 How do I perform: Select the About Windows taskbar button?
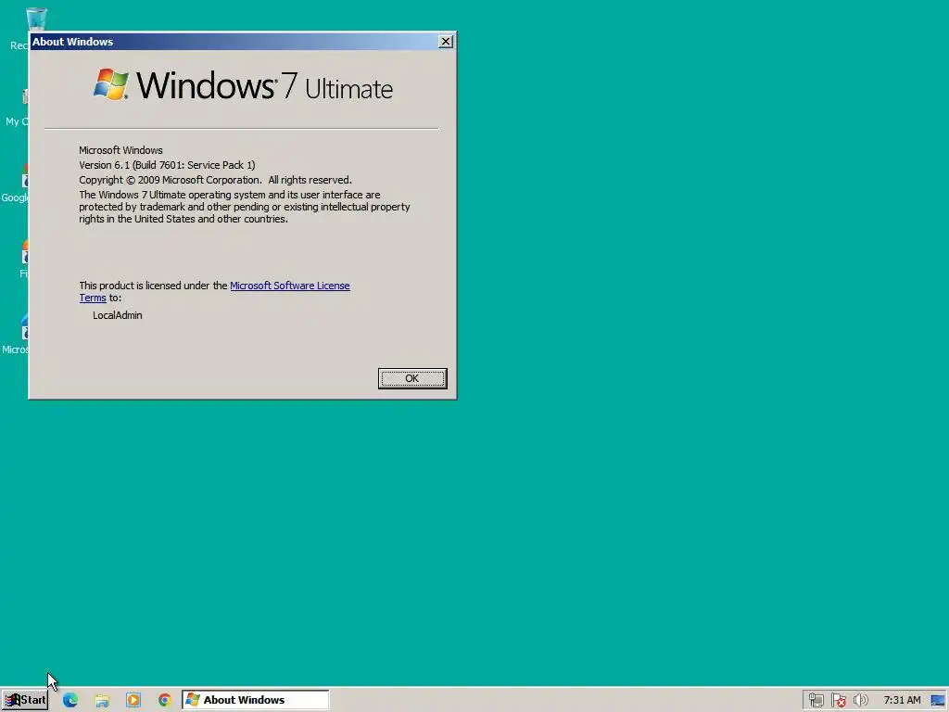(256, 700)
